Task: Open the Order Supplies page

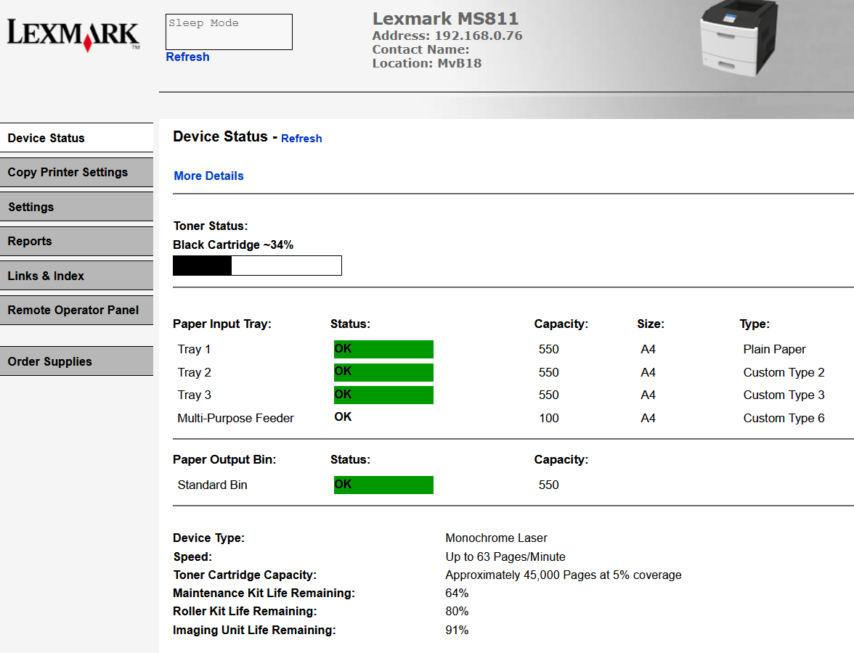Action: click(76, 361)
